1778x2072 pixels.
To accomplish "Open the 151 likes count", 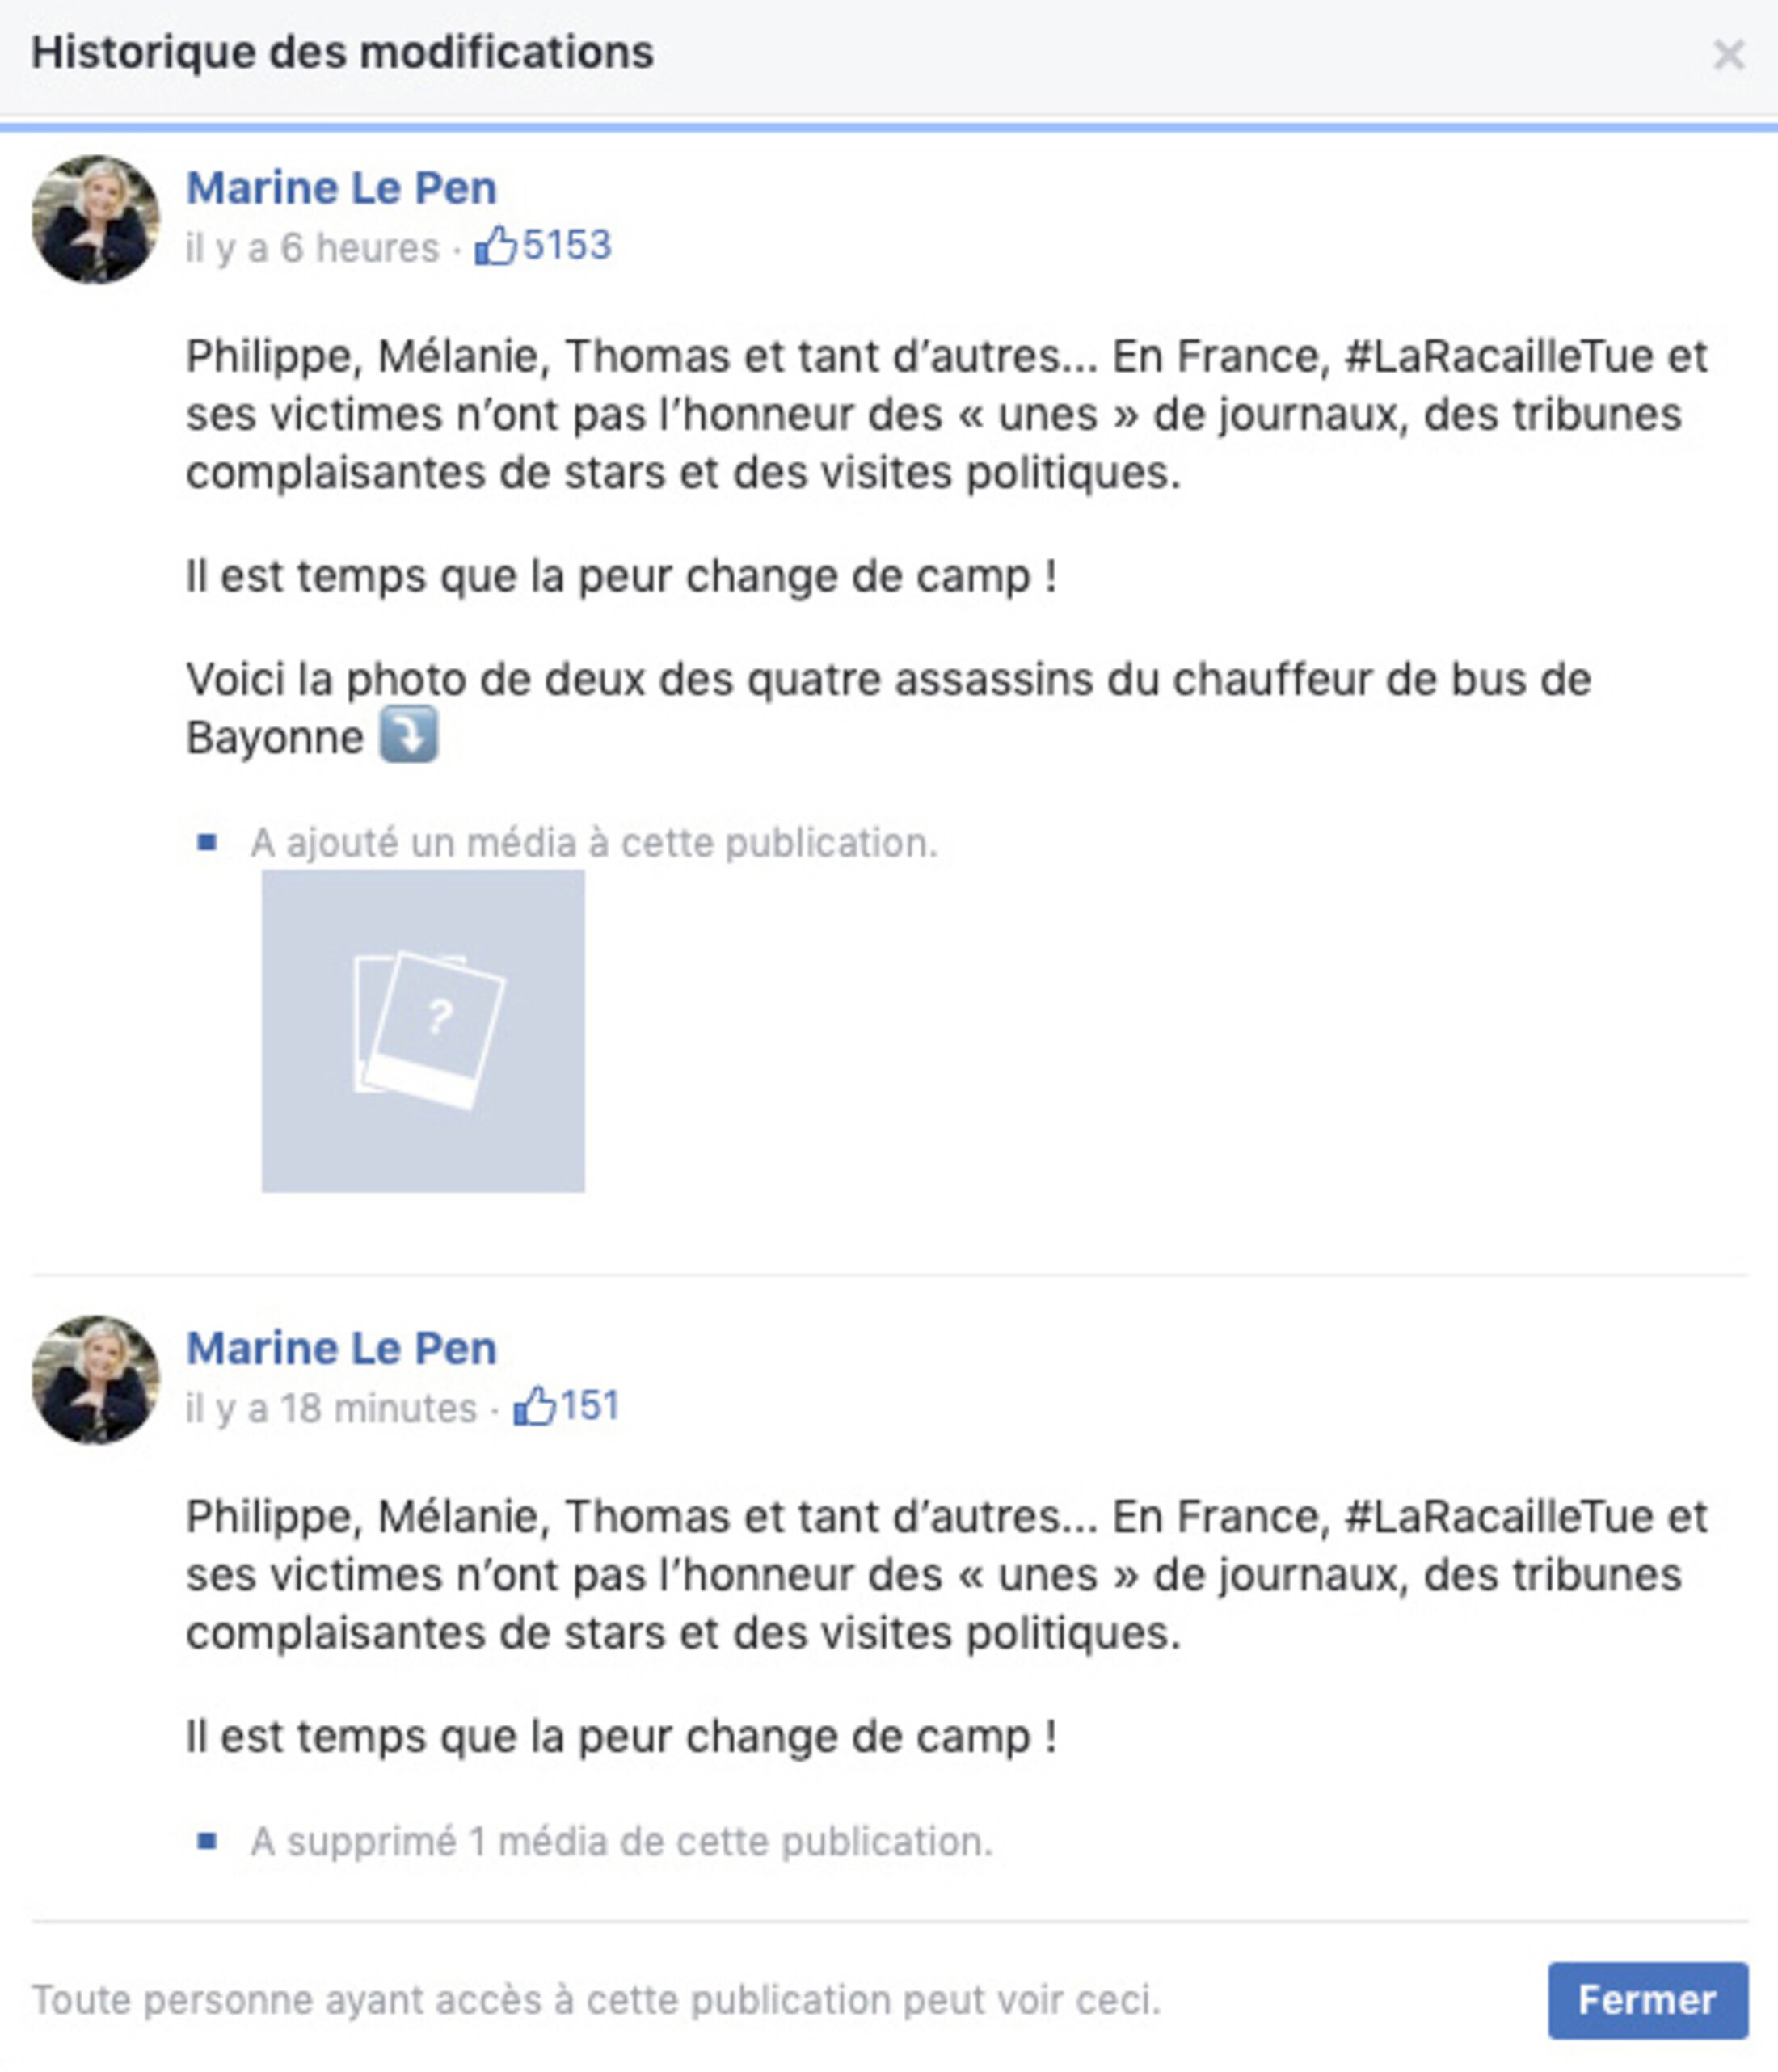I will (589, 1407).
